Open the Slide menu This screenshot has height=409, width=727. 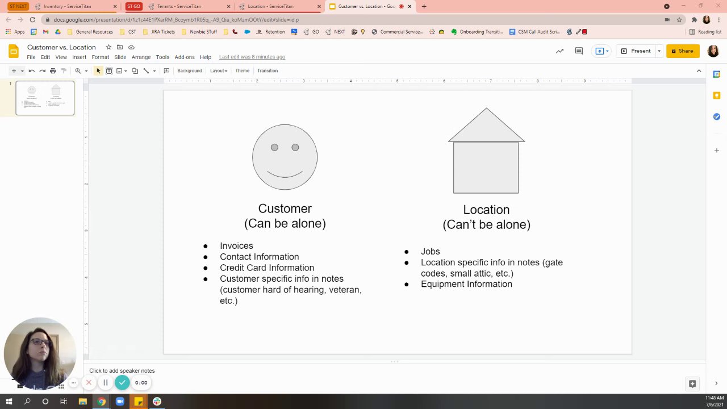click(x=120, y=57)
